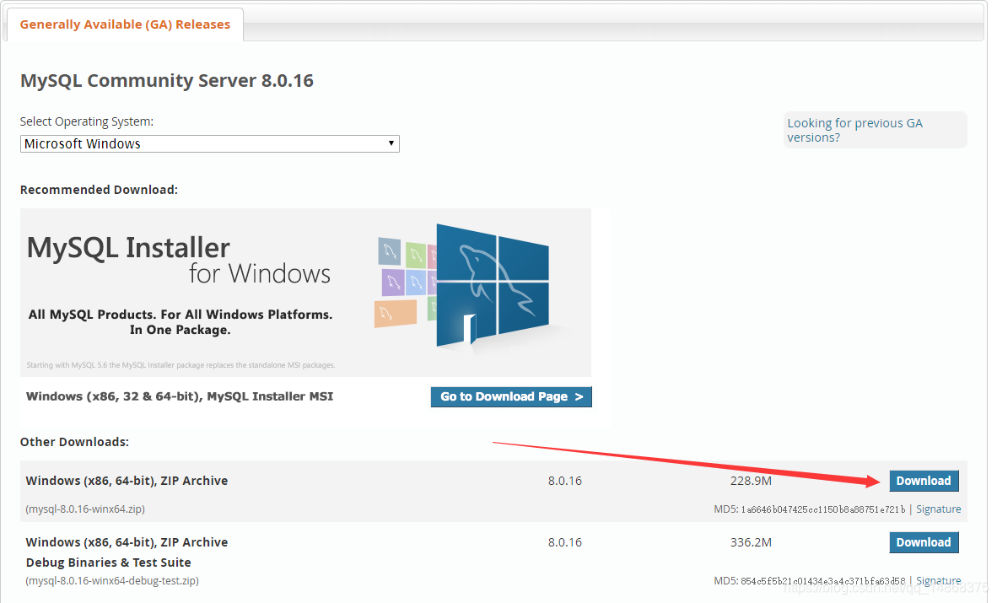Click the Other Downloads: heading
Image resolution: width=997 pixels, height=603 pixels.
point(74,442)
